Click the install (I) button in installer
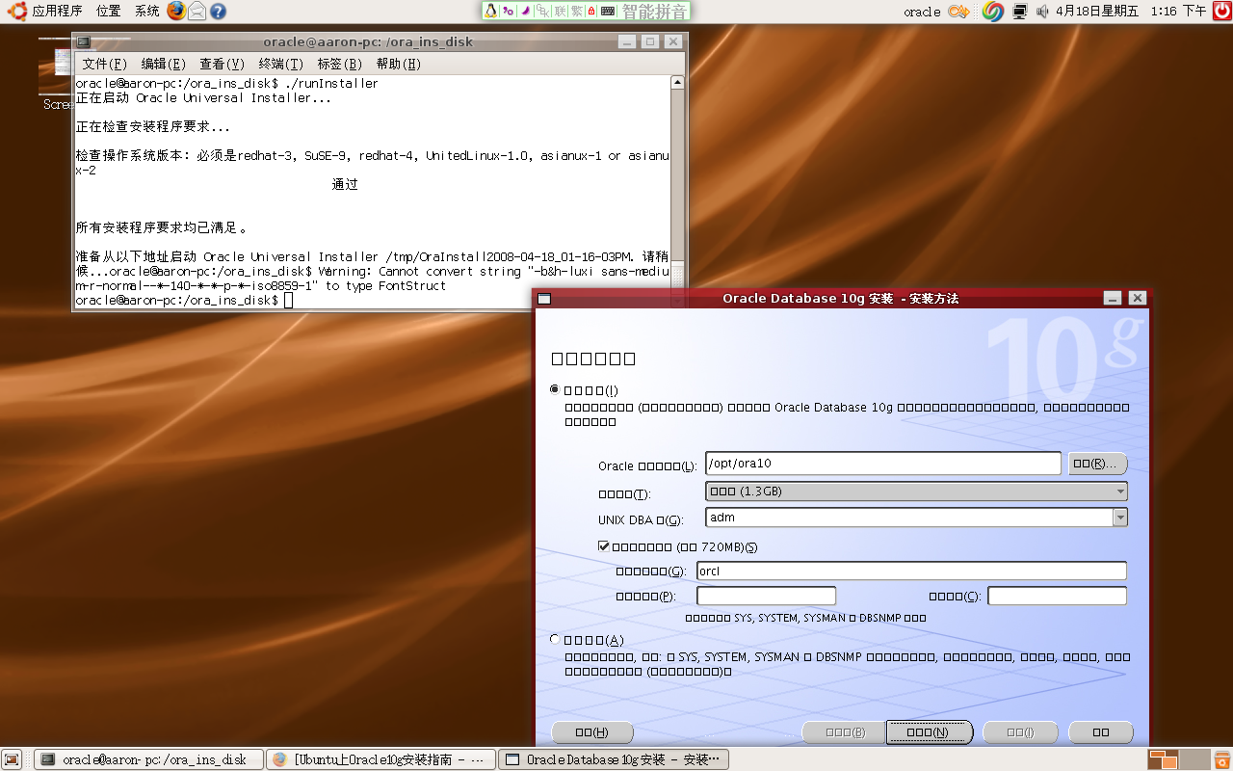Viewport: 1233px width, 771px height. (x=1020, y=732)
